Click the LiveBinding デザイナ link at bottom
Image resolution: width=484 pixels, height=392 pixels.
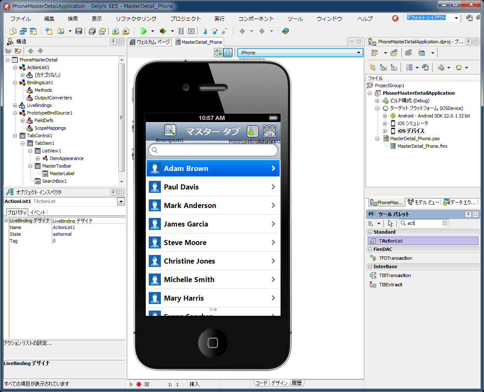(x=27, y=363)
